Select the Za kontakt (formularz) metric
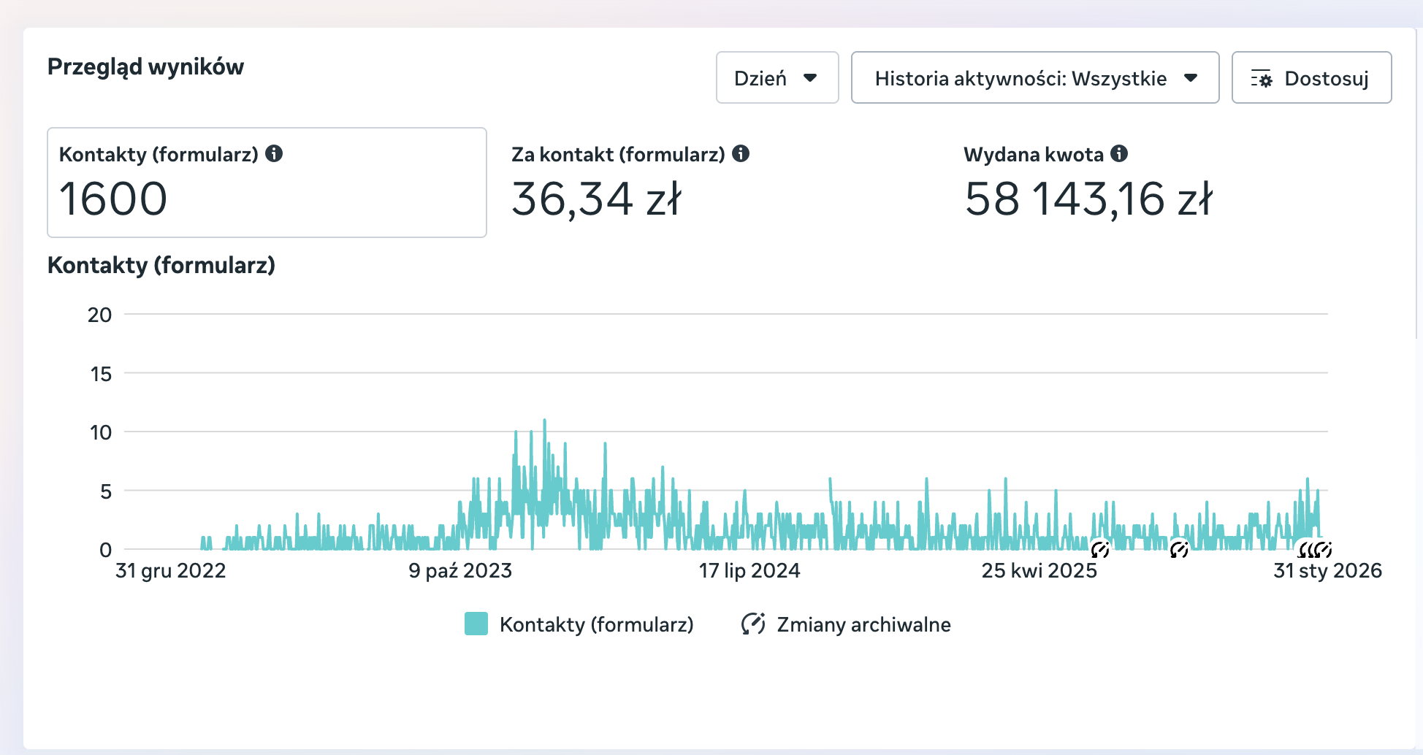The width and height of the screenshot is (1423, 755). (596, 199)
